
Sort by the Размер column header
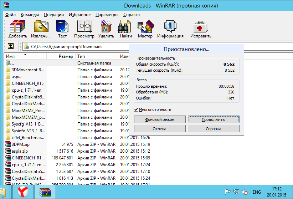coord(61,56)
